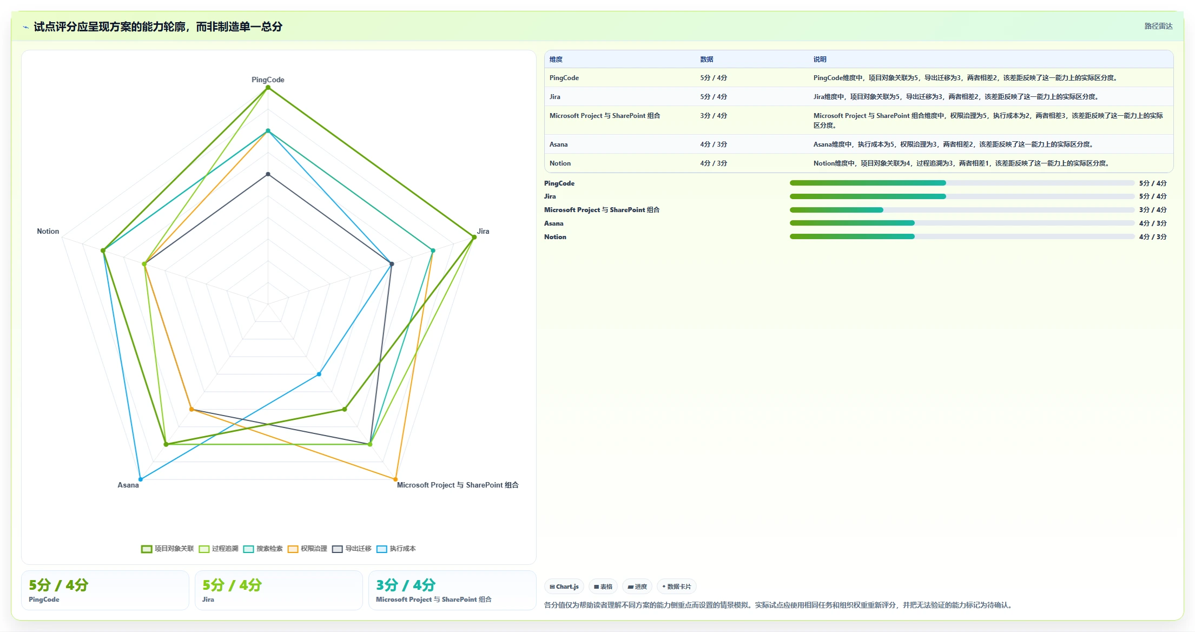Click the 路径雷达 label in the header
1195x632 pixels.
click(x=1158, y=26)
